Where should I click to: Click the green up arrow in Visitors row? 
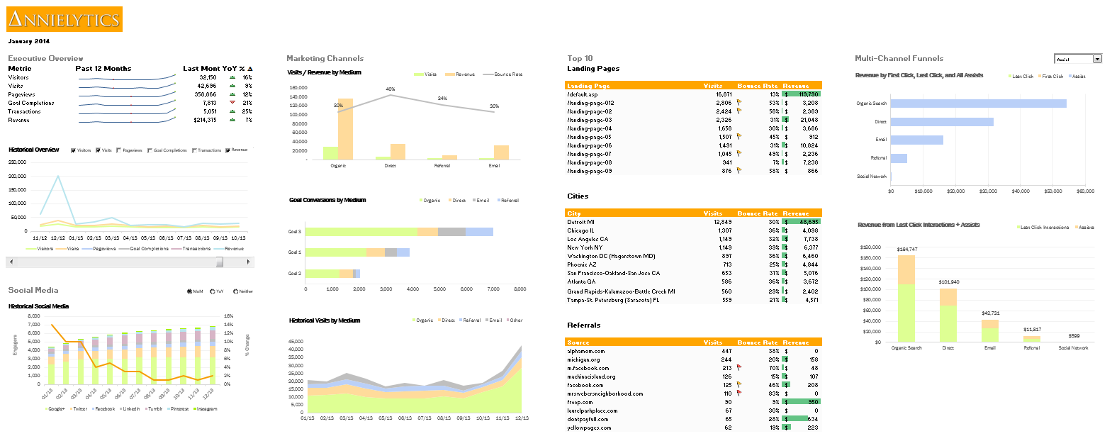[x=232, y=77]
